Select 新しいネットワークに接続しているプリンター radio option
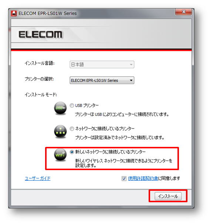210x224 pixels. tap(72, 152)
